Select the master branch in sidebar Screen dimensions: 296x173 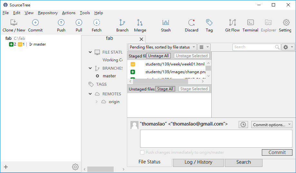[x=109, y=76]
